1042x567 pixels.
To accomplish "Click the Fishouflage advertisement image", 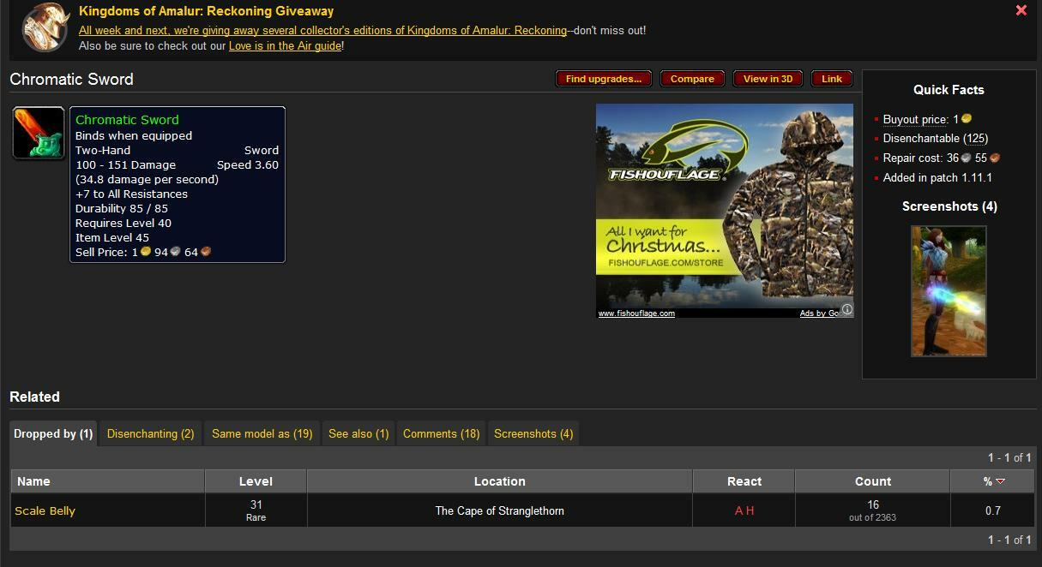I will (724, 206).
